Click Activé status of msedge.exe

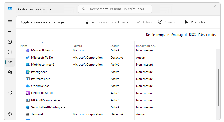(115, 72)
